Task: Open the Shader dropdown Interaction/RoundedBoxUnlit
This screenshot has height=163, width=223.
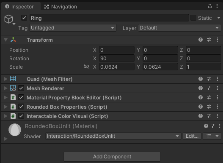Action: pos(113,136)
